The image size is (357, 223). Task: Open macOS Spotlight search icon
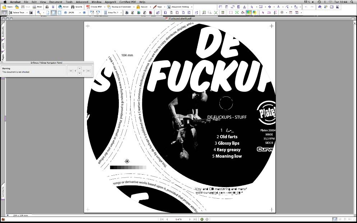353,2
